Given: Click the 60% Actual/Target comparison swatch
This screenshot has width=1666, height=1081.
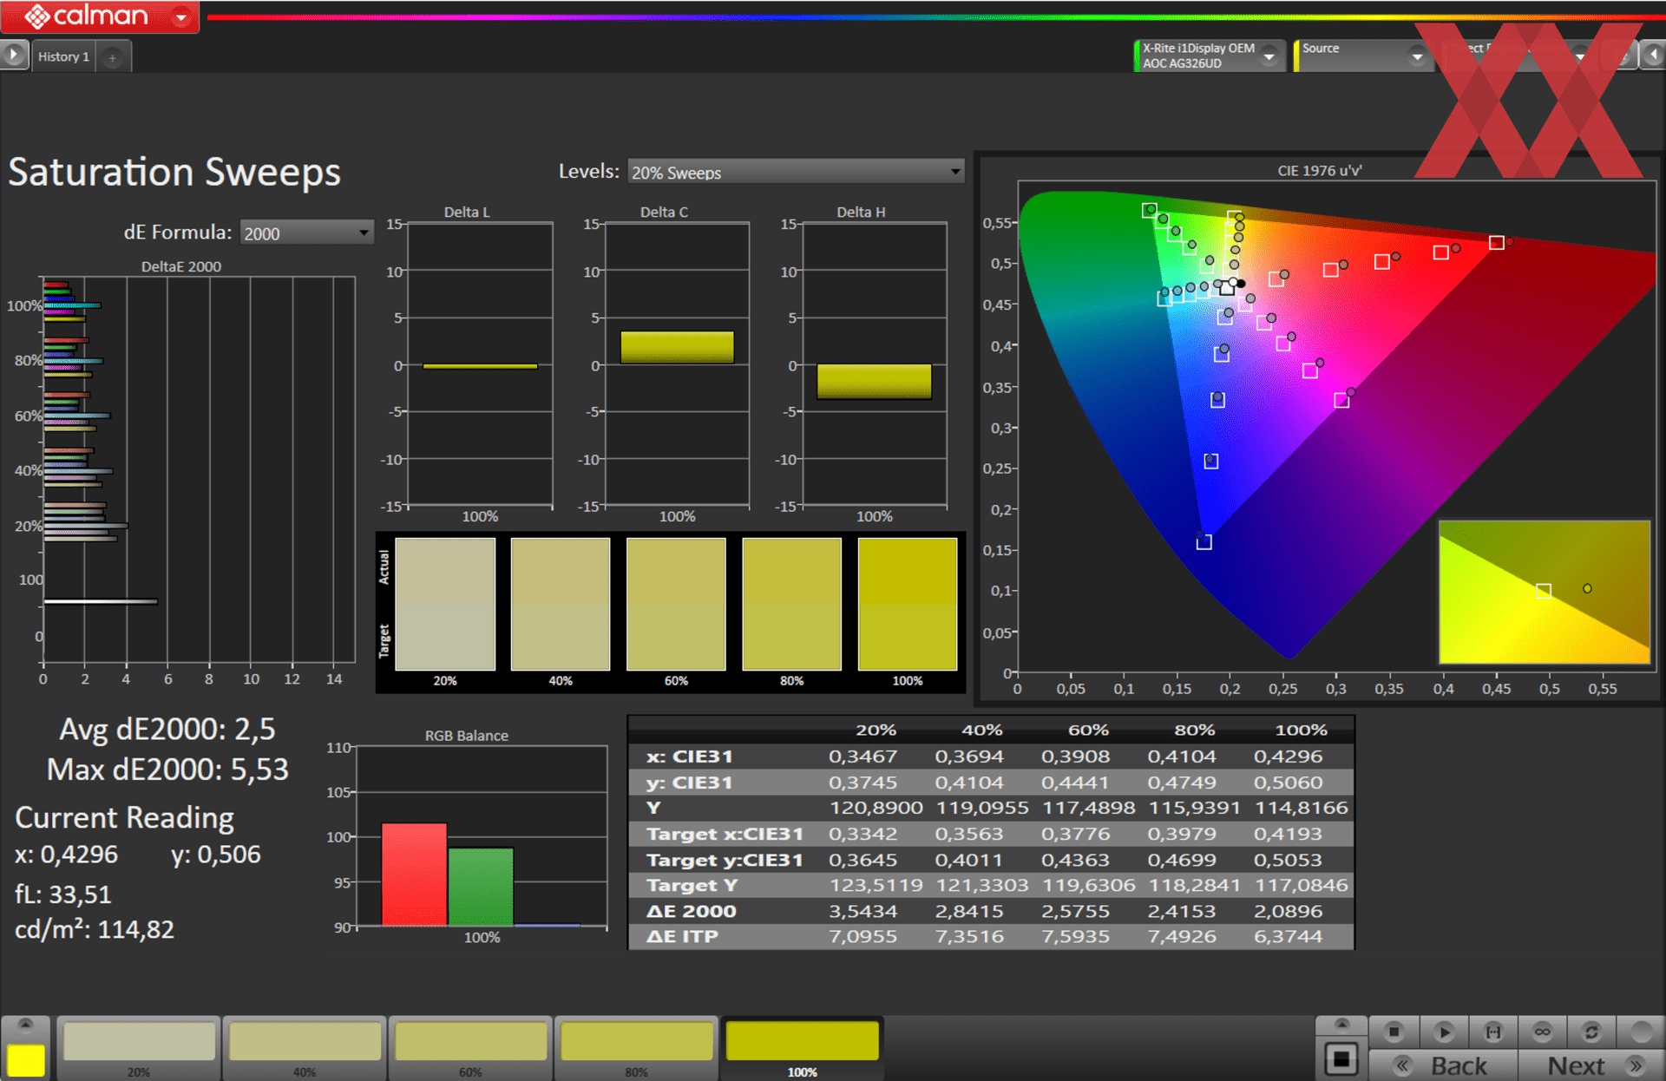Looking at the screenshot, I should pyautogui.click(x=676, y=604).
